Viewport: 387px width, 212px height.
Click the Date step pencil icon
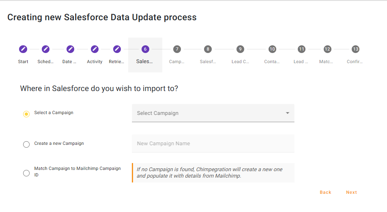70,49
